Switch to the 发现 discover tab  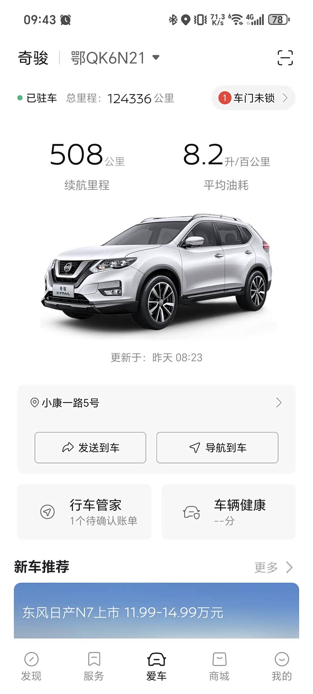(31, 666)
